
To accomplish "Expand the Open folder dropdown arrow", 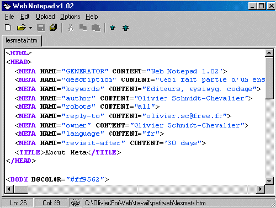I will (30, 28).
